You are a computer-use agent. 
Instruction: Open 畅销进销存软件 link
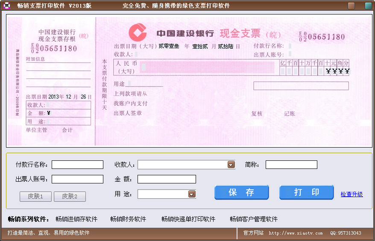tap(76, 219)
